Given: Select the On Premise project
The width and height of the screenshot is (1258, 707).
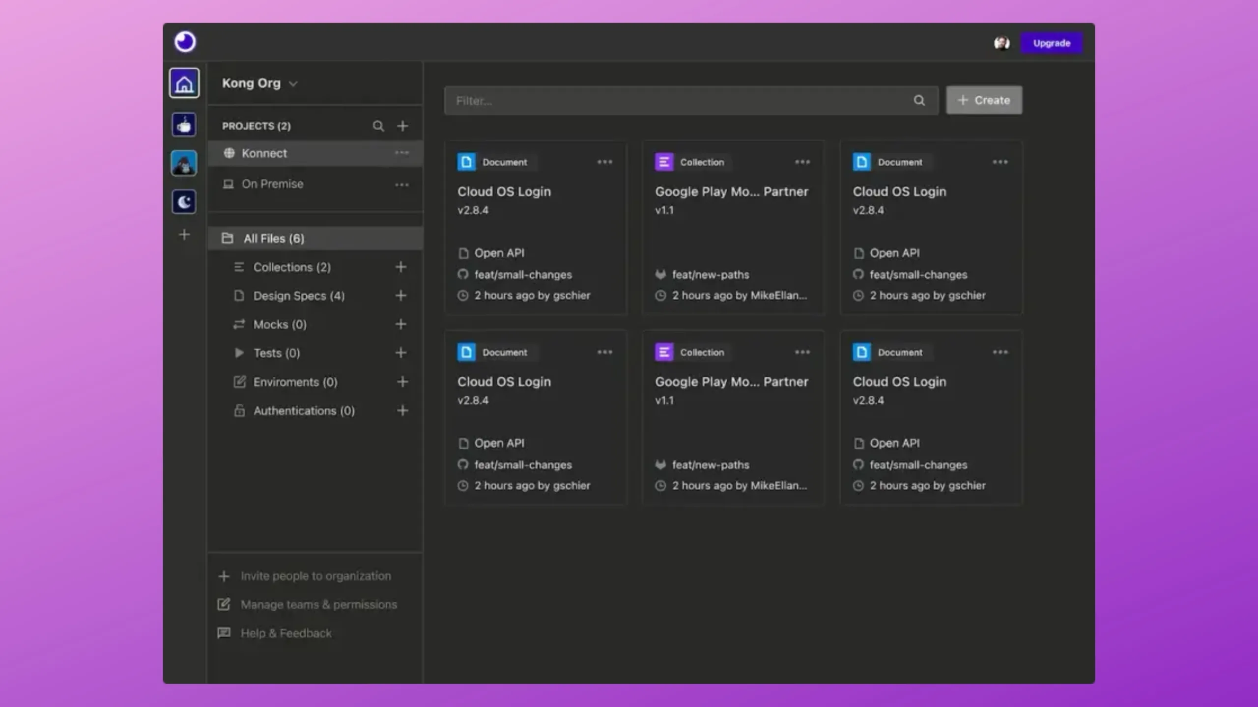Looking at the screenshot, I should click(x=314, y=184).
